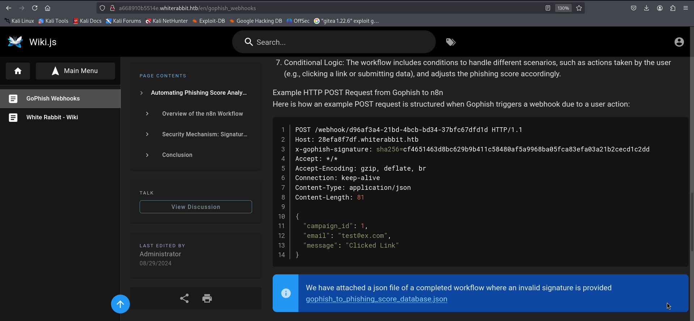The width and height of the screenshot is (694, 321).
Task: Click the print page icon
Action: [x=207, y=298]
